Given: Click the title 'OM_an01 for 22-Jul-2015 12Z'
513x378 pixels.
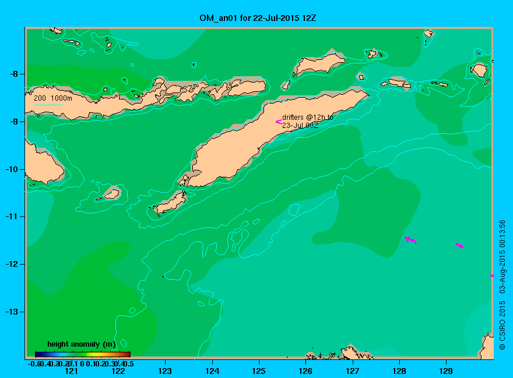Looking at the screenshot, I should (258, 18).
